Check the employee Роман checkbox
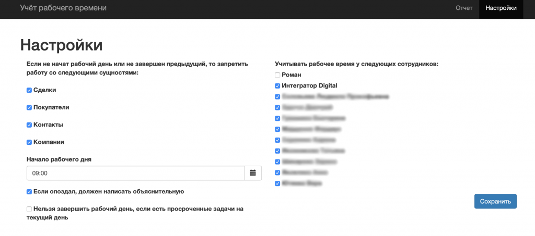The image size is (535, 236). tap(277, 75)
